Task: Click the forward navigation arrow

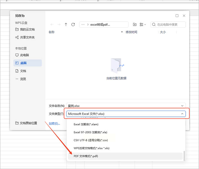Action: point(59,24)
